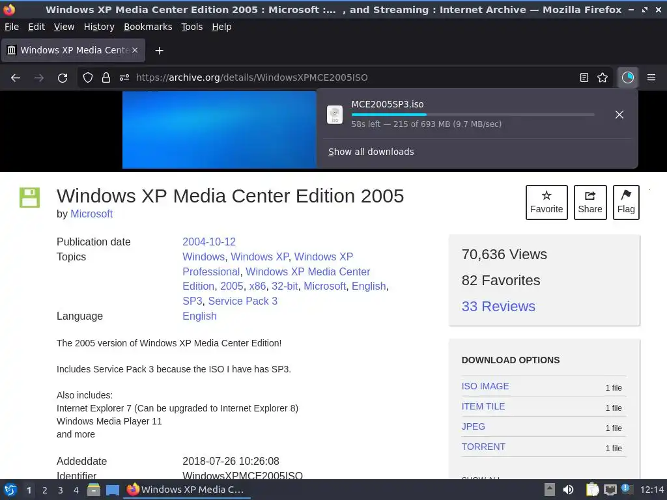Viewport: 667px width, 500px height.
Task: Bookmark this page with the star icon
Action: (x=603, y=77)
